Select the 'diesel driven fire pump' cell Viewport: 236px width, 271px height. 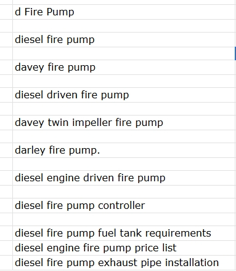124,95
